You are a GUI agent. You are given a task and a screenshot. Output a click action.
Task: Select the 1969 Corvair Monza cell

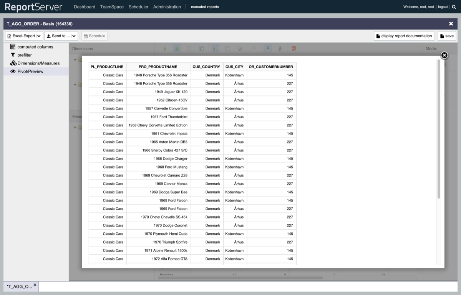[159, 184]
